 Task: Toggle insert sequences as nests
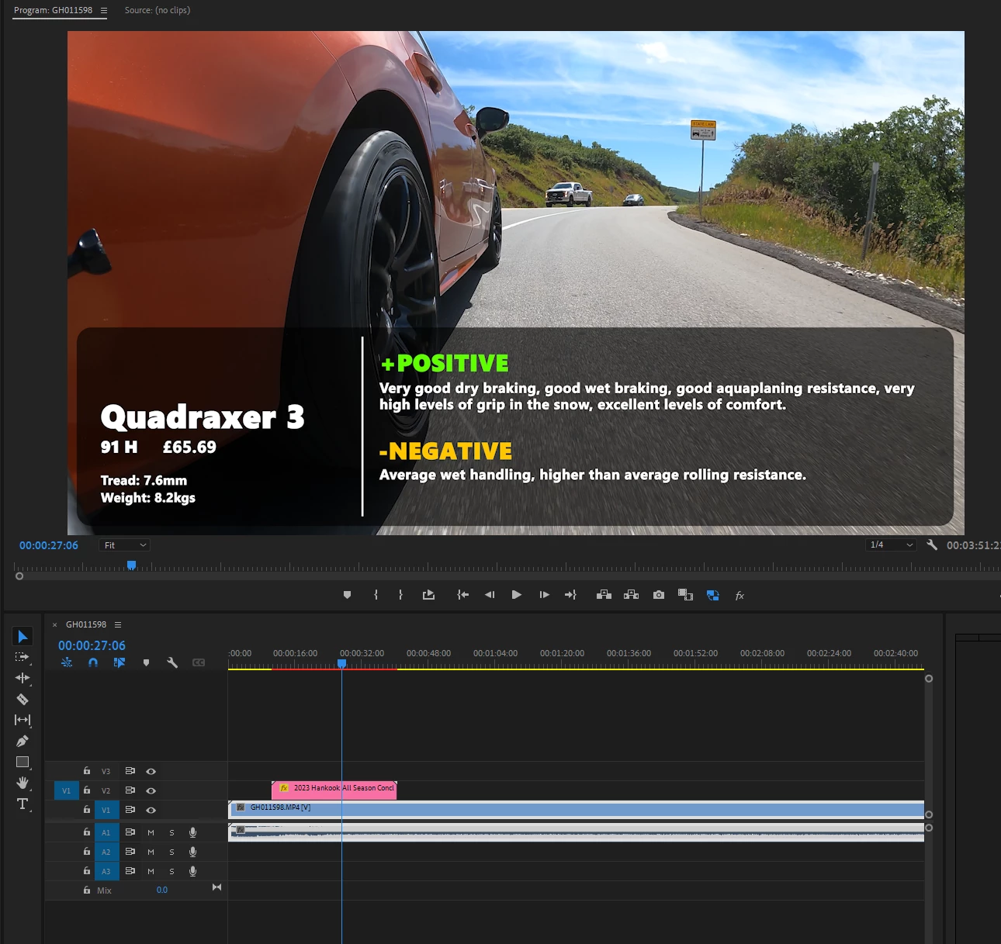coord(67,662)
